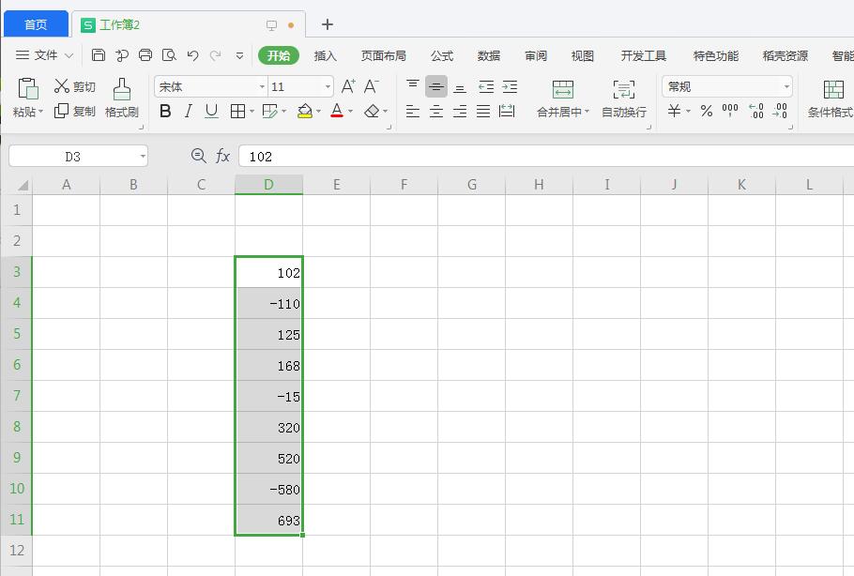Toggle bold formatting

(x=165, y=111)
